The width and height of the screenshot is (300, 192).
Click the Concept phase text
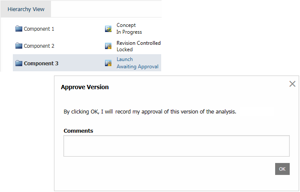(126, 26)
